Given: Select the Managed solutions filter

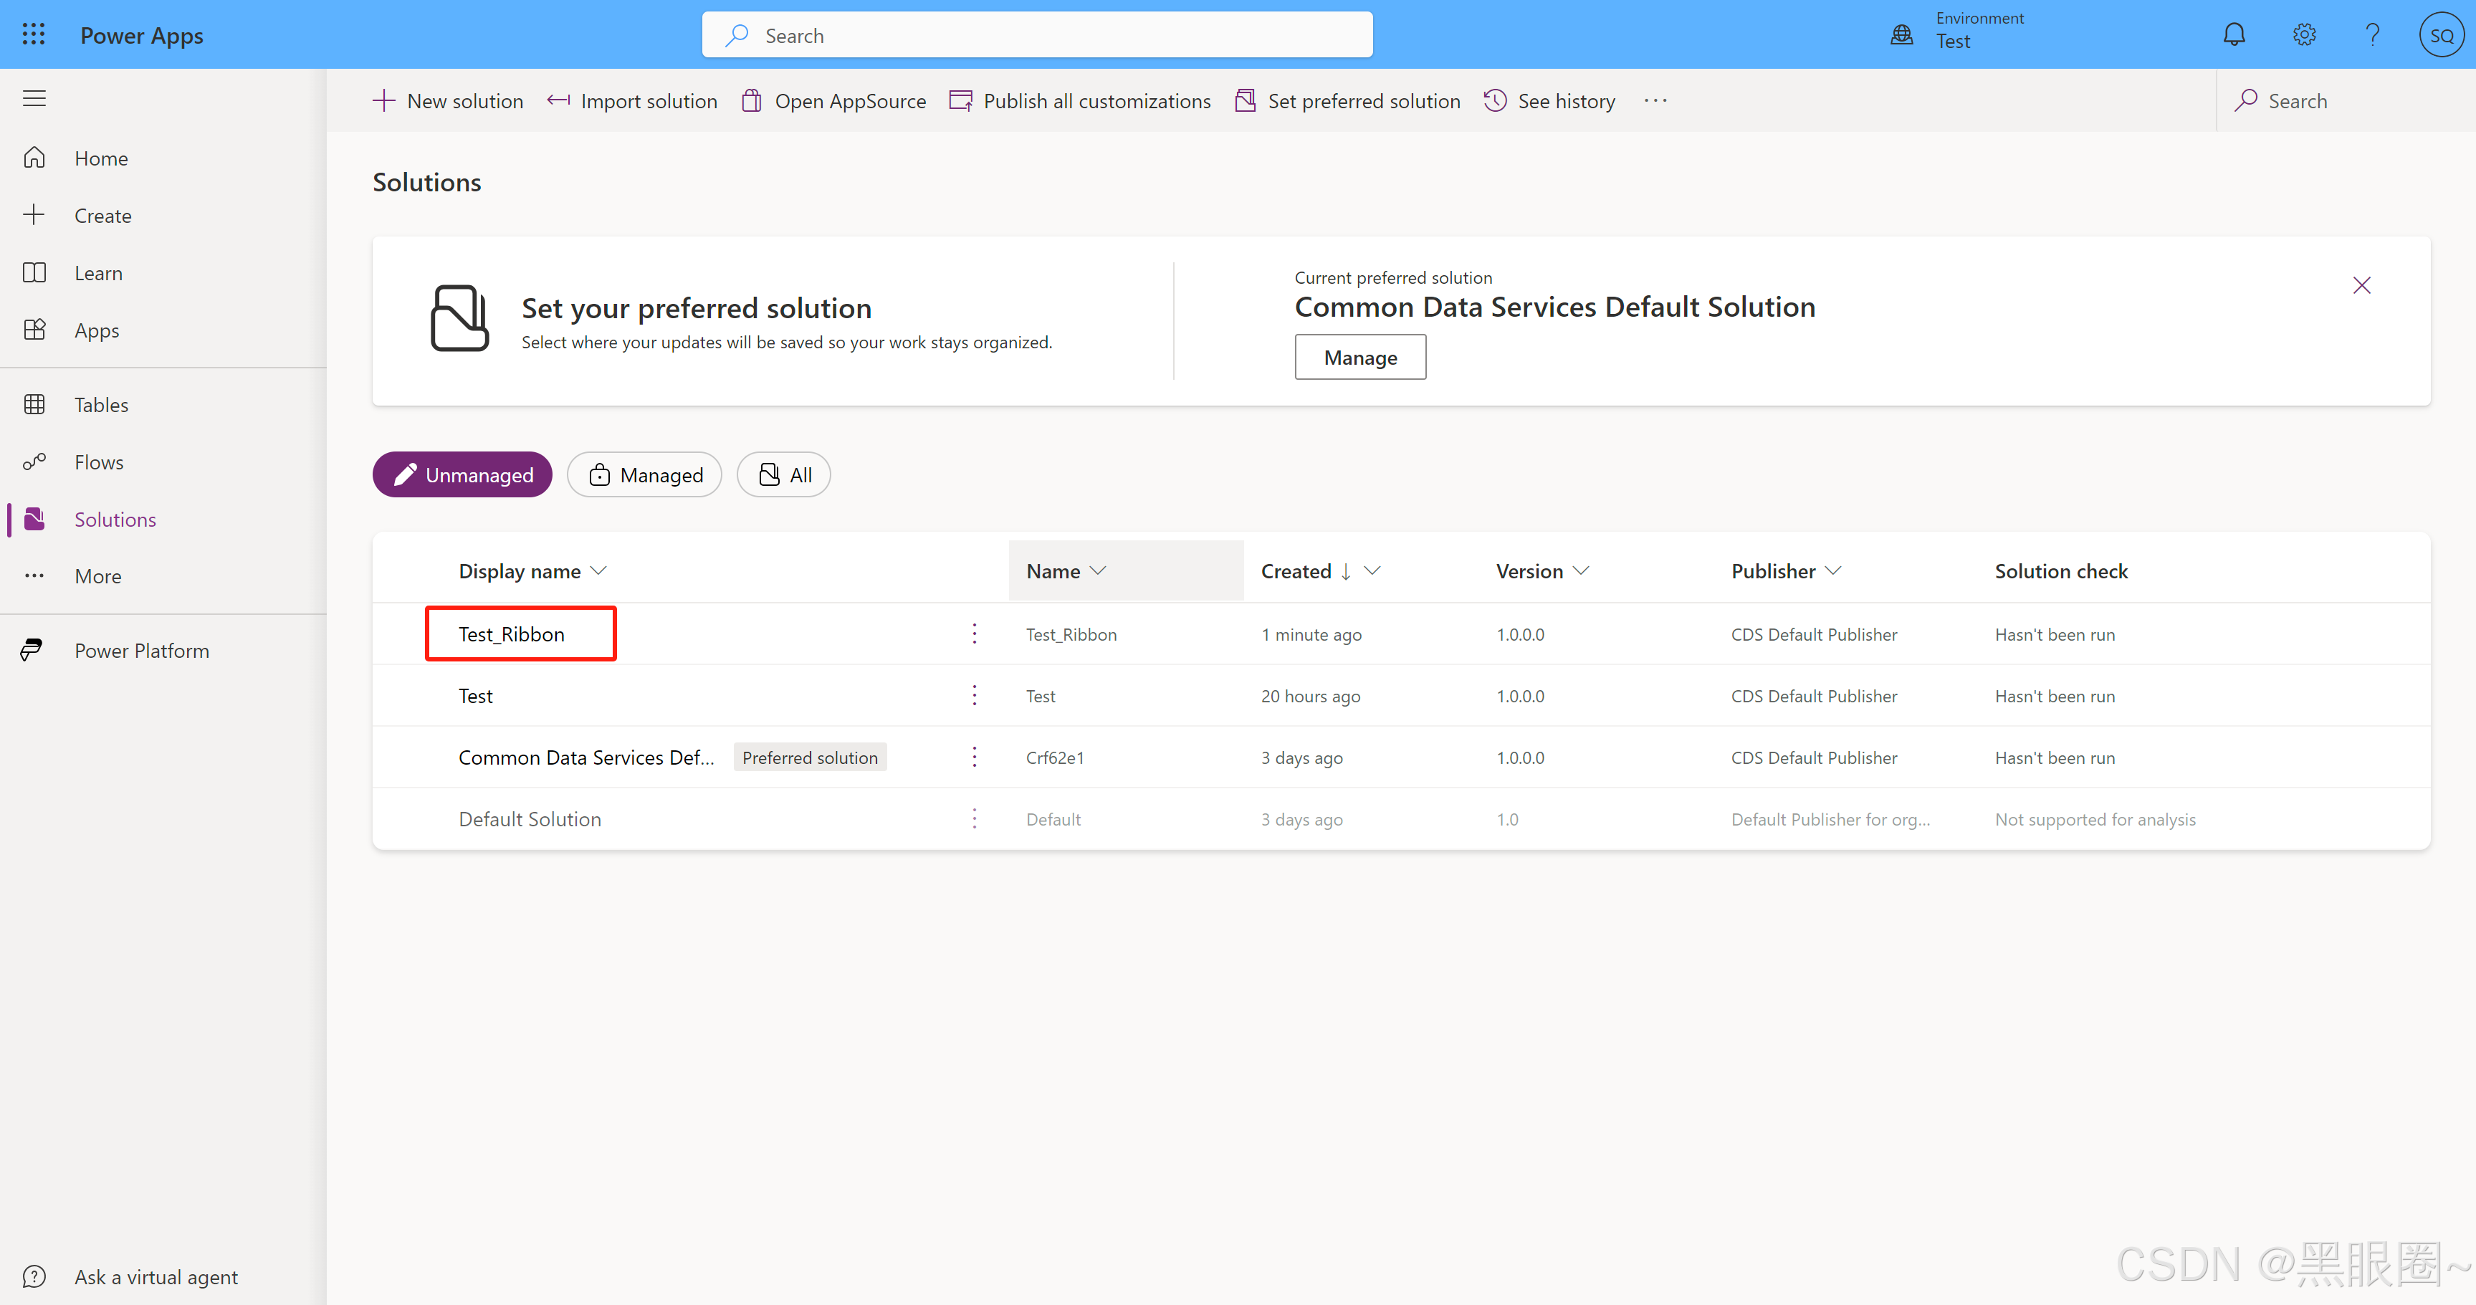Looking at the screenshot, I should coord(644,474).
